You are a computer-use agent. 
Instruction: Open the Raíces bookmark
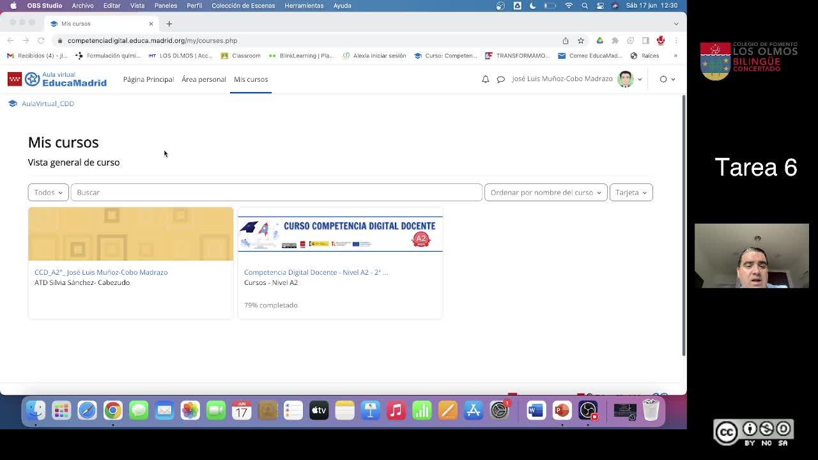point(645,56)
